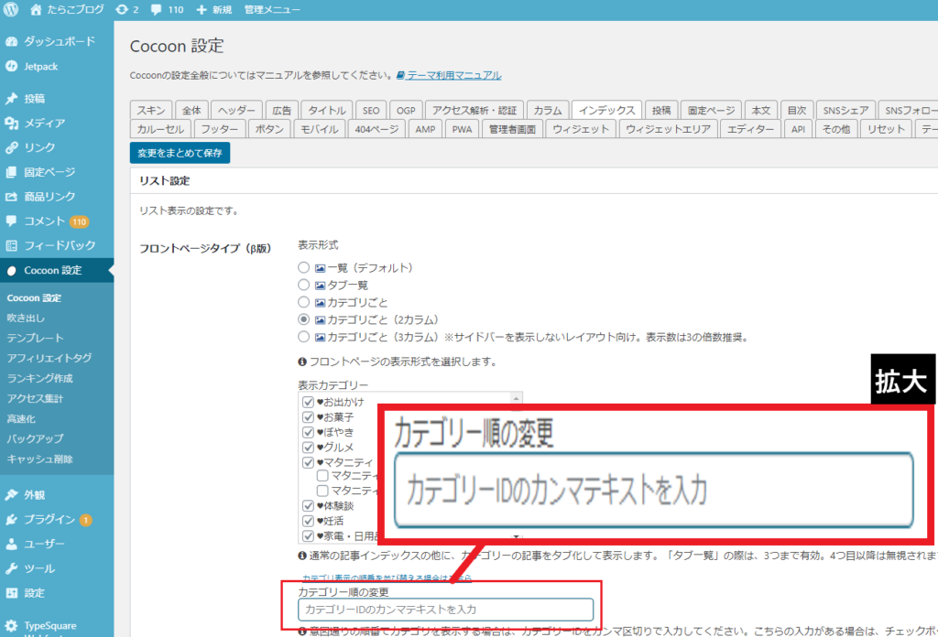
Task: Open 管理メニュー in the admin bar
Action: (x=272, y=9)
